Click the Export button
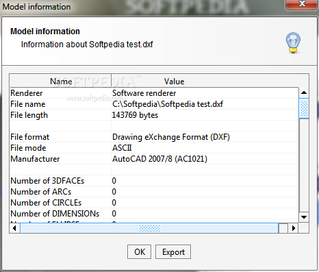 click(x=173, y=252)
